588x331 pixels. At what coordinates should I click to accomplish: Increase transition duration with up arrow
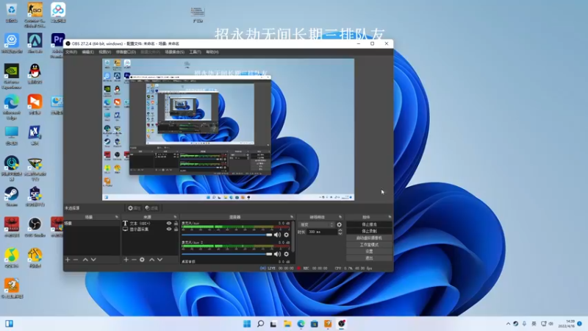[x=340, y=230]
